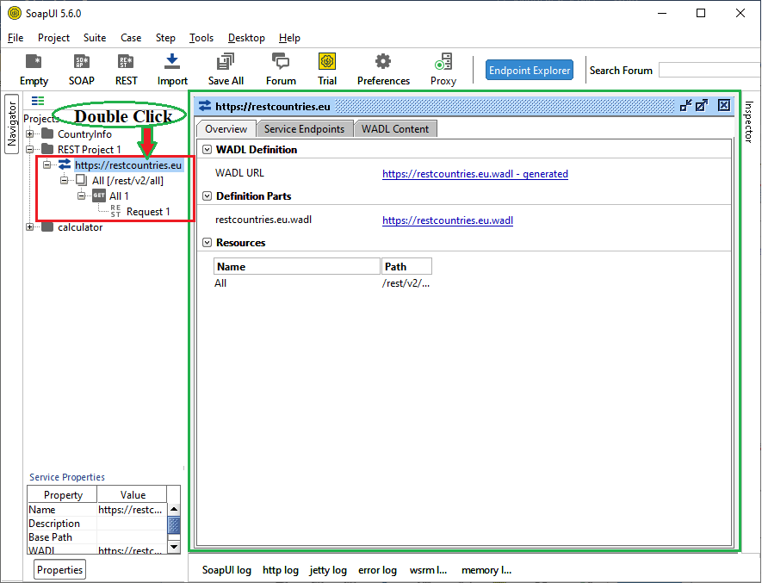The width and height of the screenshot is (762, 583).
Task: Collapse the Definition Parts section
Action: (x=207, y=196)
